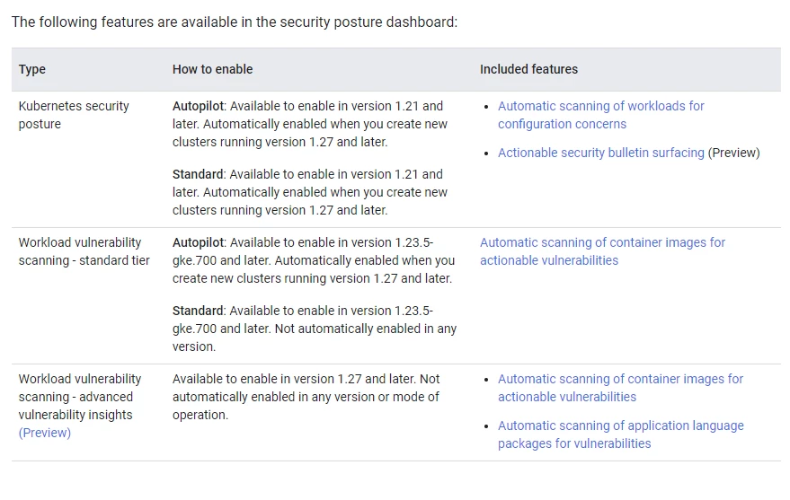Click bold Autopilot label in Kubernetes security posture row
Screen dimensions: 790x500
[x=198, y=106]
